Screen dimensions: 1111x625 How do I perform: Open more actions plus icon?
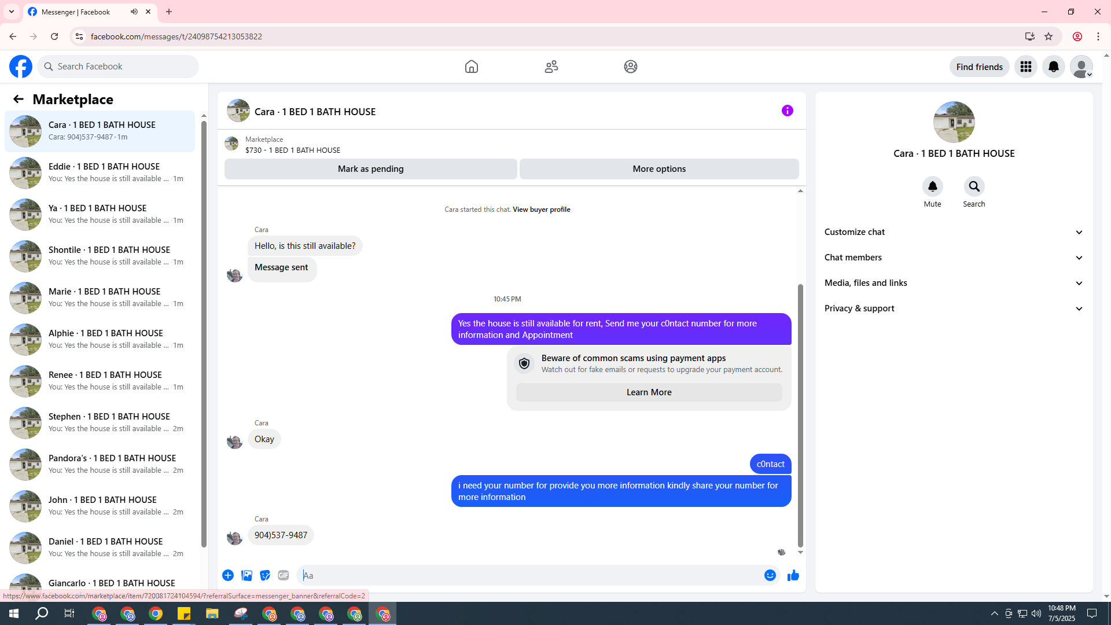[x=228, y=575]
